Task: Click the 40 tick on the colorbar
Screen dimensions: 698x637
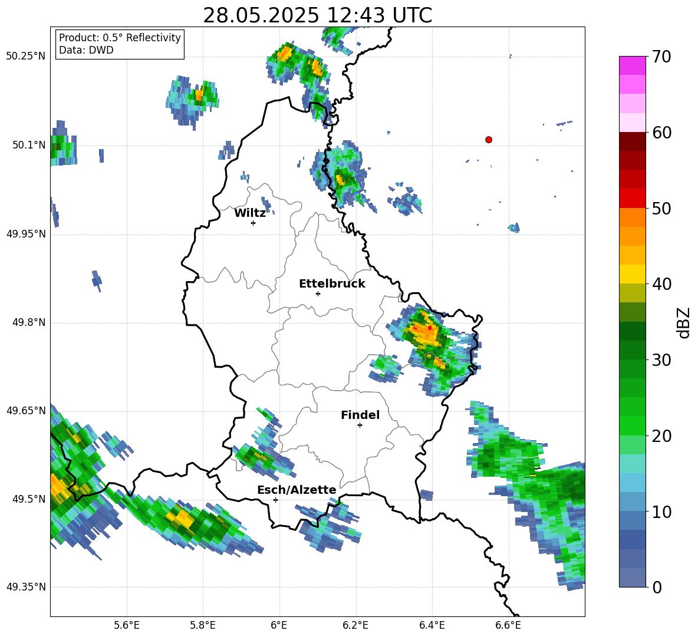Action: tap(661, 284)
